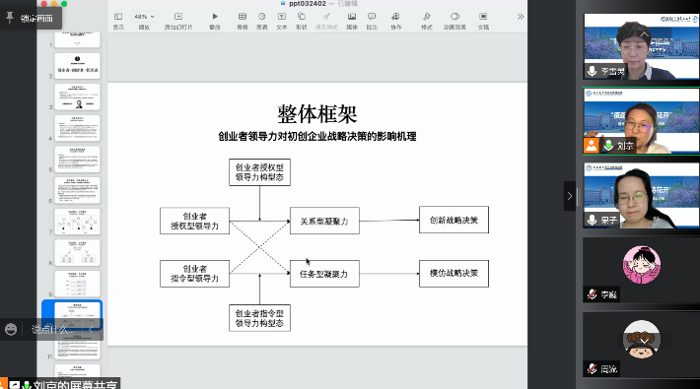
Task: Open the collaborate tool
Action: [395, 20]
